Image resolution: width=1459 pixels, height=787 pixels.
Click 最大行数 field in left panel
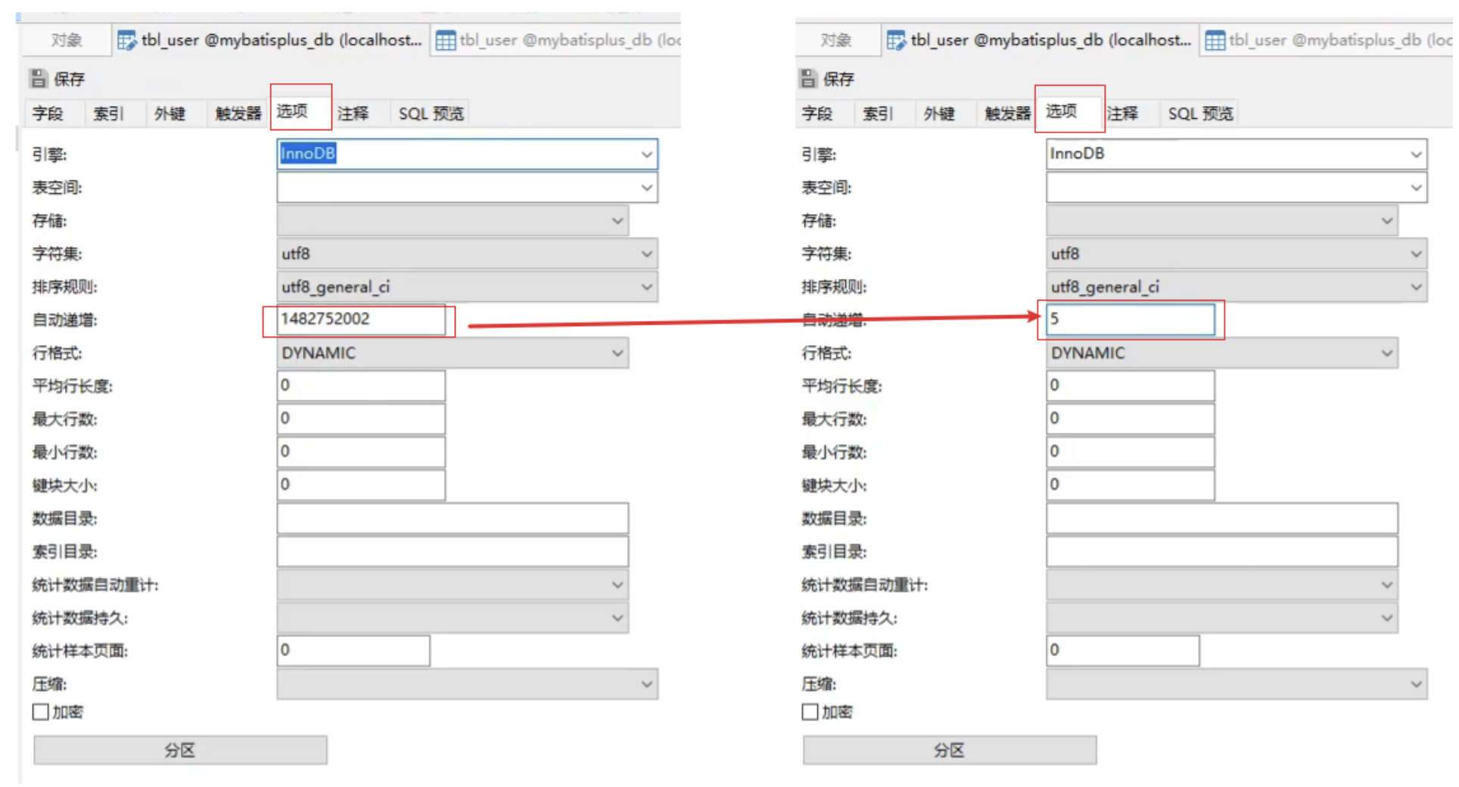361,418
